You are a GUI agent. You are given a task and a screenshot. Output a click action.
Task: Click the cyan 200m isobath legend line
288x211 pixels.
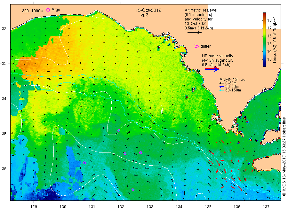(x=27, y=14)
